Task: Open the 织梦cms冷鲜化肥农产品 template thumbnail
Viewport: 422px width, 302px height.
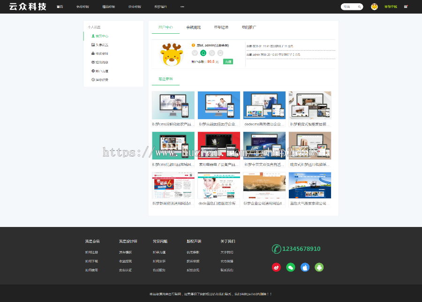Action: 173,105
